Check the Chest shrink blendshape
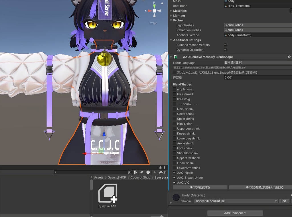The width and height of the screenshot is (292, 217). [x=175, y=114]
